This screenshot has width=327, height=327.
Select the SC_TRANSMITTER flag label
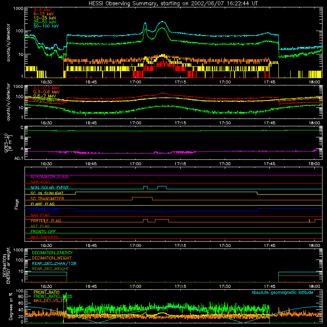tap(47, 199)
